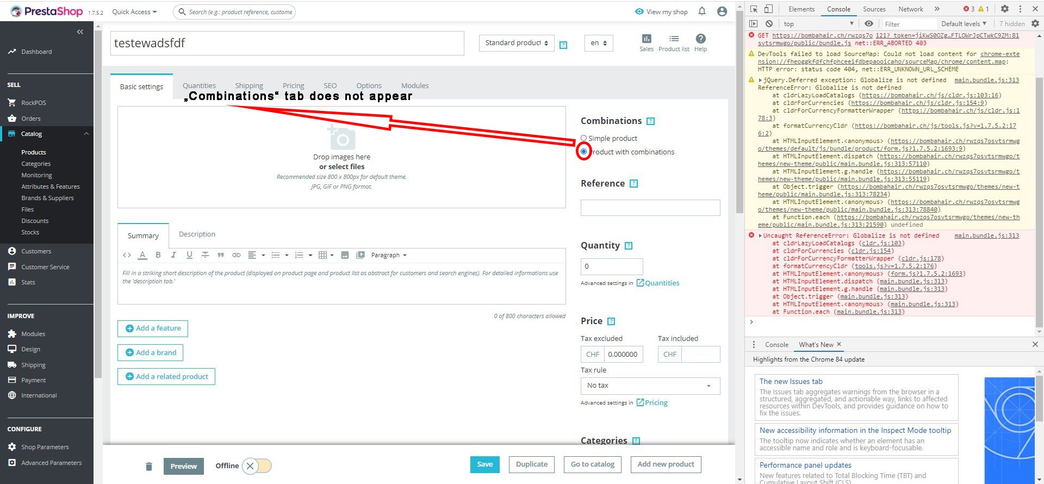Open the Paragraph format dropdown
This screenshot has height=484, width=1044.
pos(388,255)
